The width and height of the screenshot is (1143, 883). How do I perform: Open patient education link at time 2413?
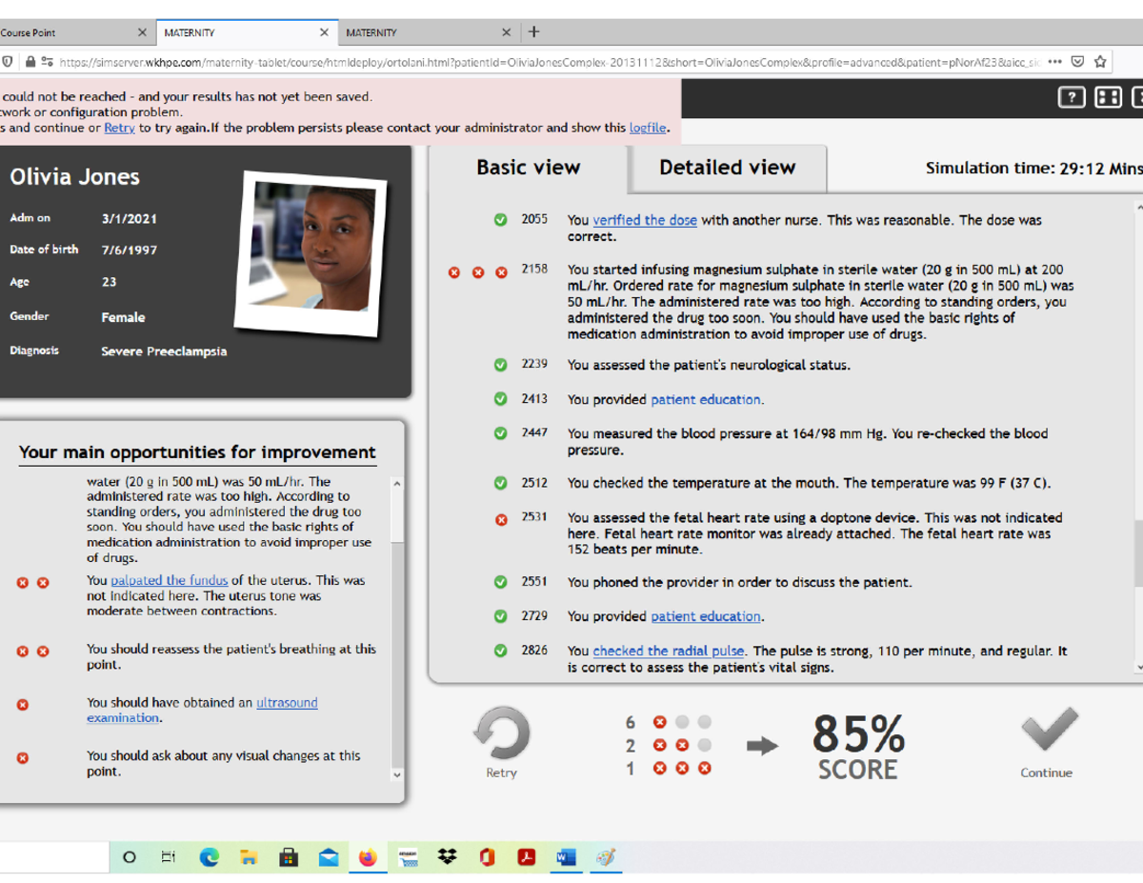pos(706,400)
